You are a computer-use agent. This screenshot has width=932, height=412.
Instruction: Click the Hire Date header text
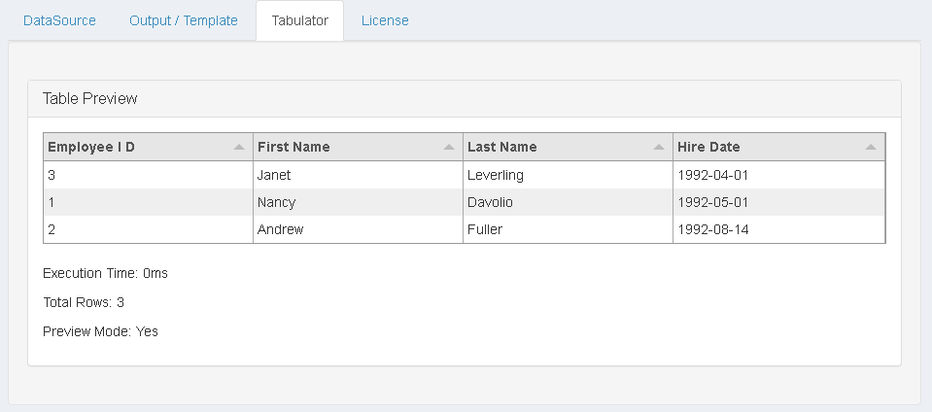point(708,147)
